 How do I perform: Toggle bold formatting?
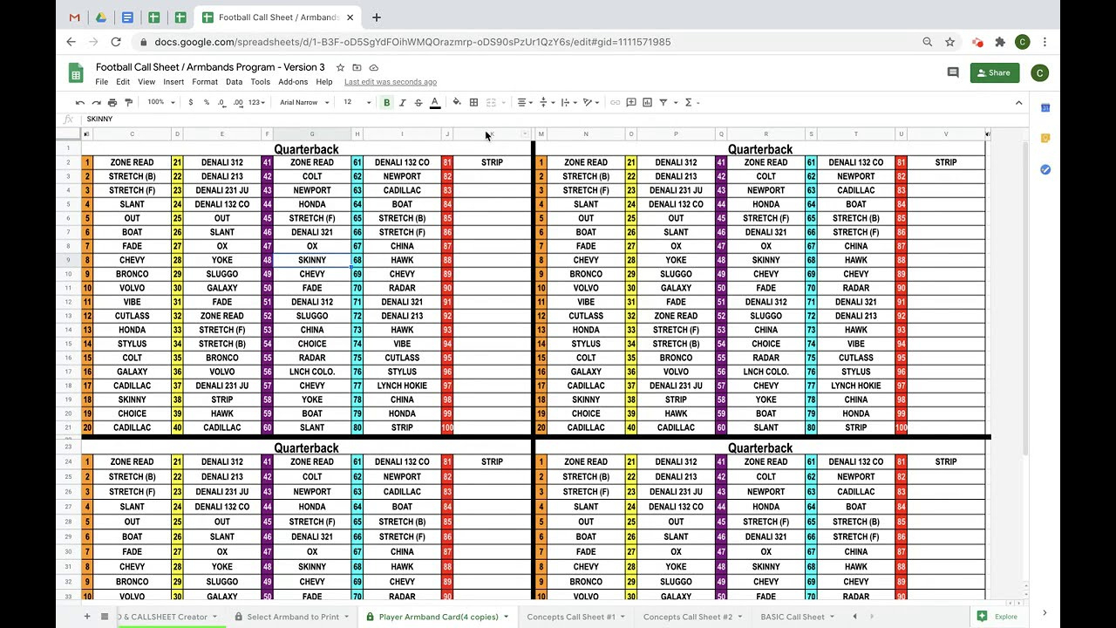(386, 102)
